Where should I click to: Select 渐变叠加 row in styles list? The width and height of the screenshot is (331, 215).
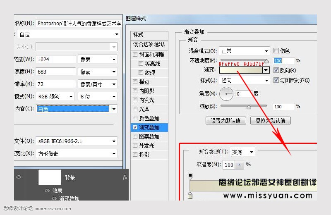click(149, 127)
